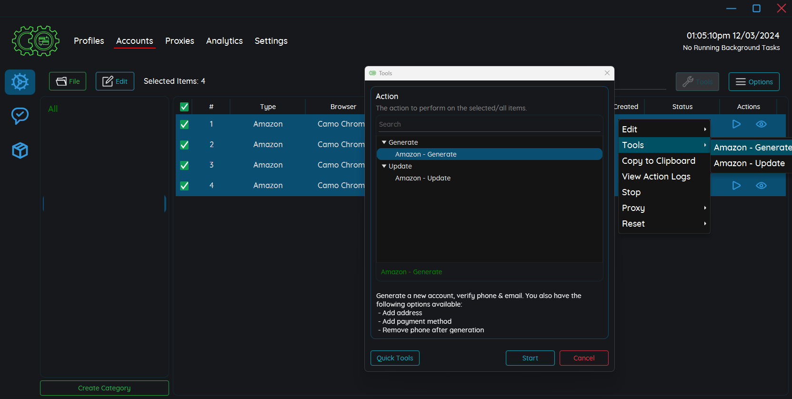This screenshot has width=792, height=399.
Task: Uncheck the checkbox for account row 3
Action: pyautogui.click(x=184, y=165)
